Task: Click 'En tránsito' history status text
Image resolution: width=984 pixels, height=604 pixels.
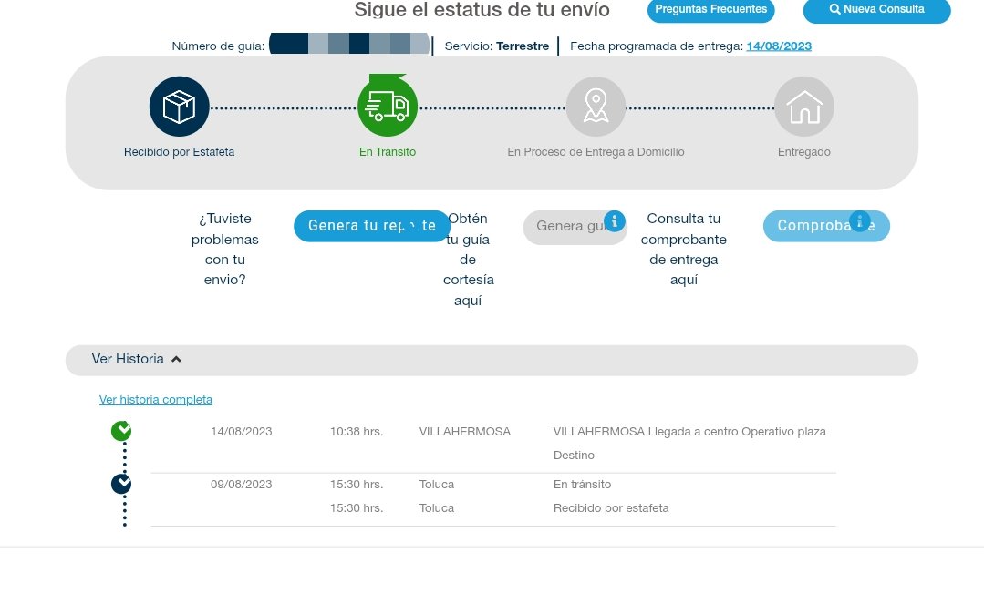Action: point(583,485)
